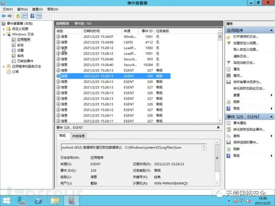Click 清除日志... action
Screen dimensions: 275x206
coord(241,56)
